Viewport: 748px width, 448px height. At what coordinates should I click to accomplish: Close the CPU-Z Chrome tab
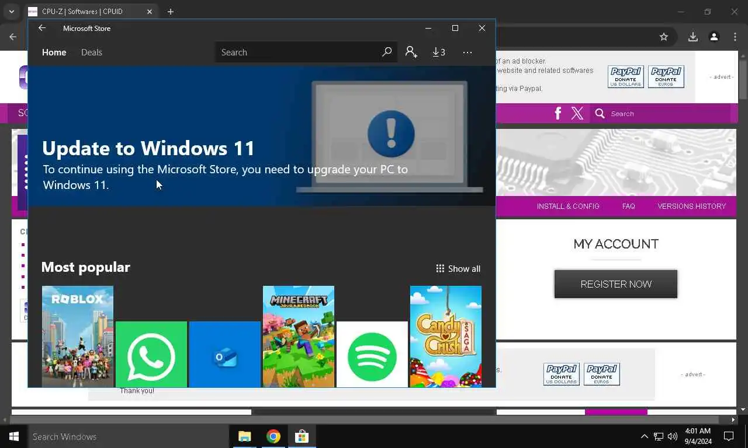click(150, 12)
